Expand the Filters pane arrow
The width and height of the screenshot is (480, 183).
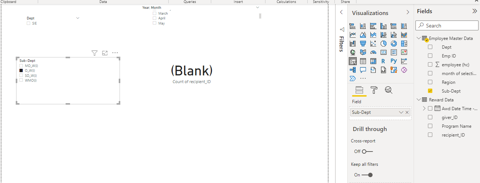click(x=341, y=12)
